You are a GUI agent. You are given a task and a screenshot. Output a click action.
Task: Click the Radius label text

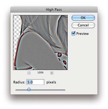coord(19,82)
